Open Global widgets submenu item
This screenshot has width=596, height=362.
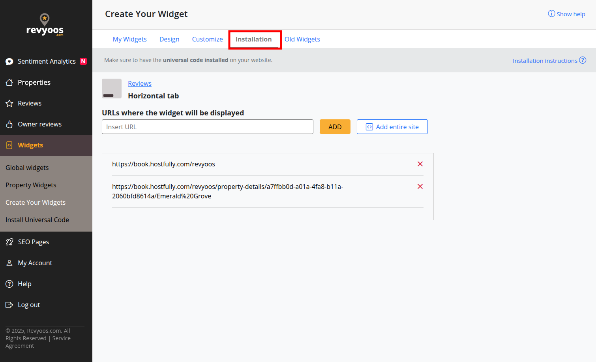click(27, 168)
